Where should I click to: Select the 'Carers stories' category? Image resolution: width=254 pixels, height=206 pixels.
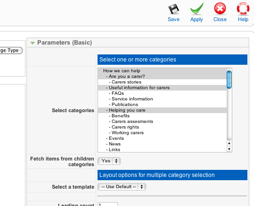[162, 82]
